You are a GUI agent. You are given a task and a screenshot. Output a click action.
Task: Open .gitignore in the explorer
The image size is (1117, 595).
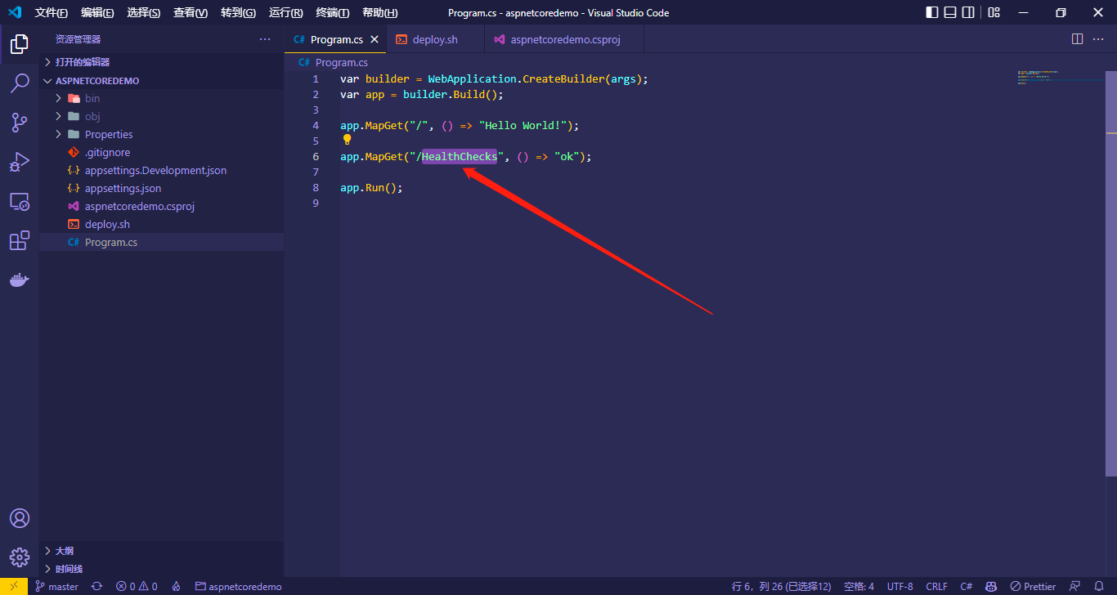pyautogui.click(x=162, y=152)
